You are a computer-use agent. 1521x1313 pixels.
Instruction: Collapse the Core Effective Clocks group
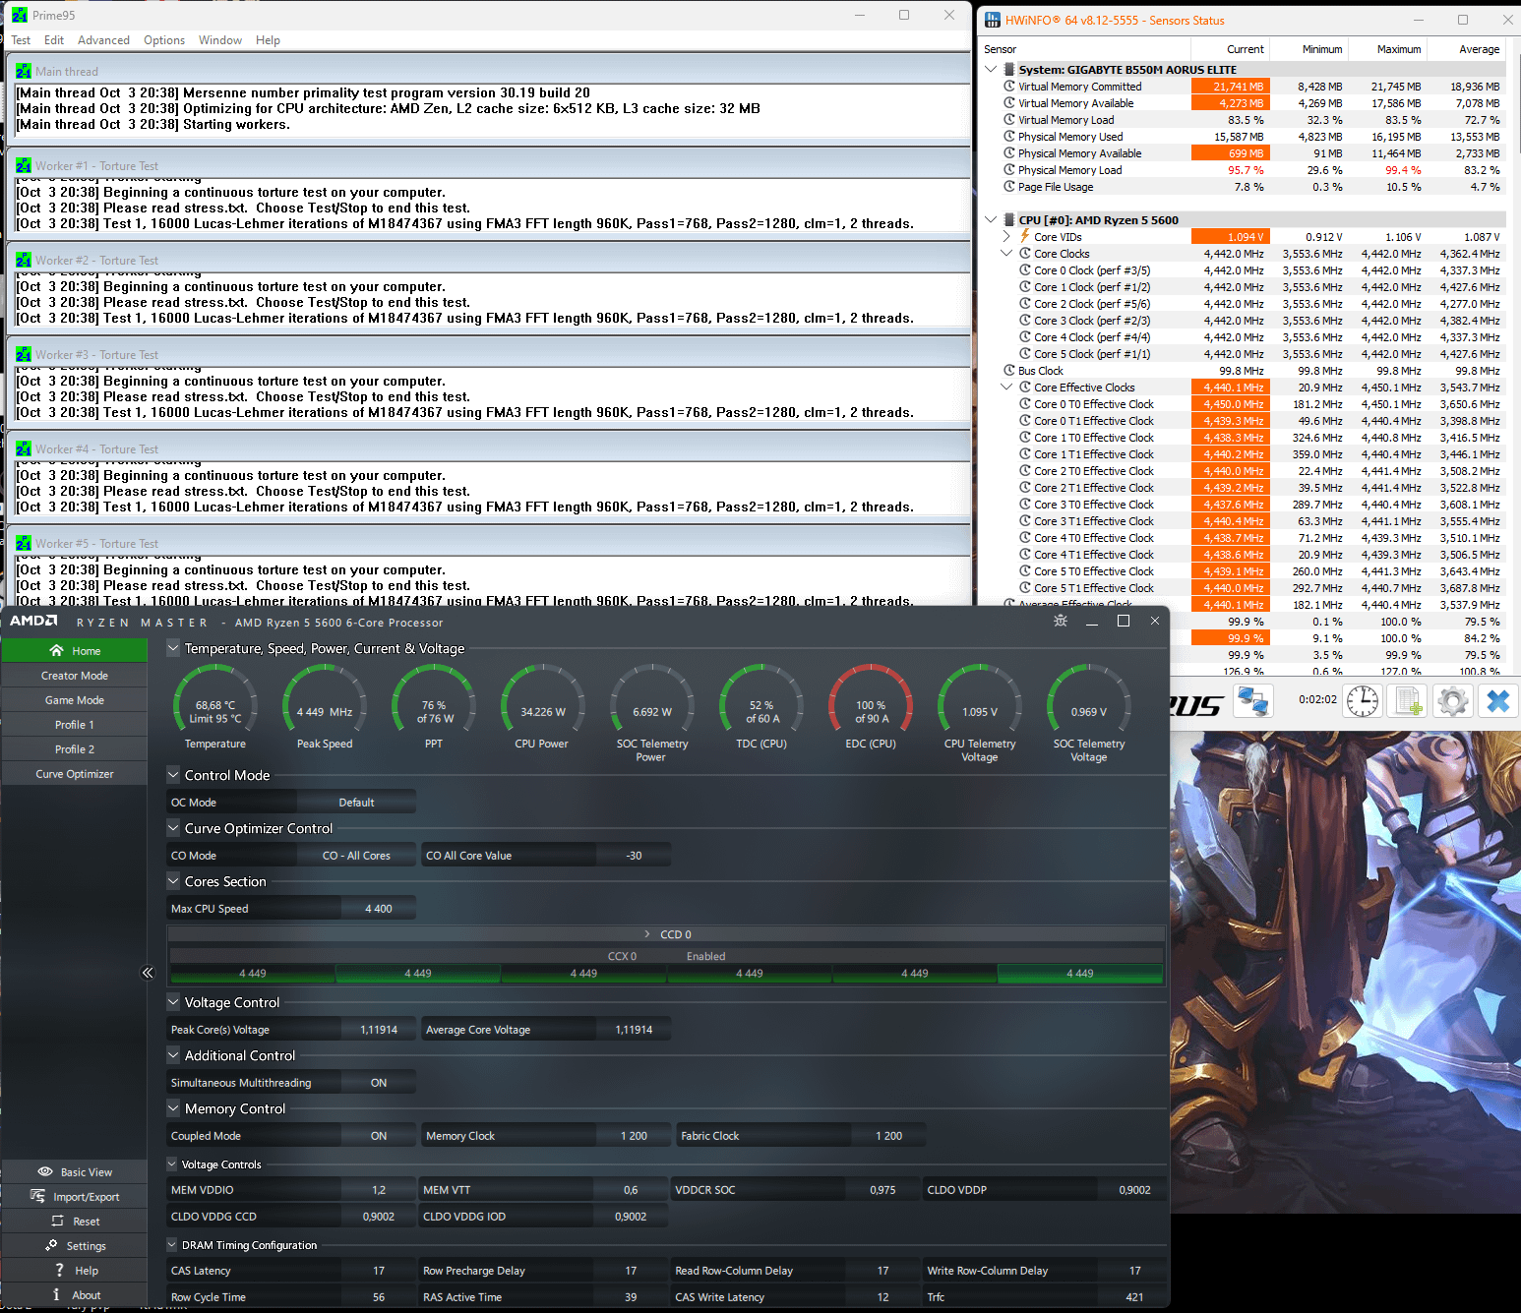pyautogui.click(x=1006, y=388)
